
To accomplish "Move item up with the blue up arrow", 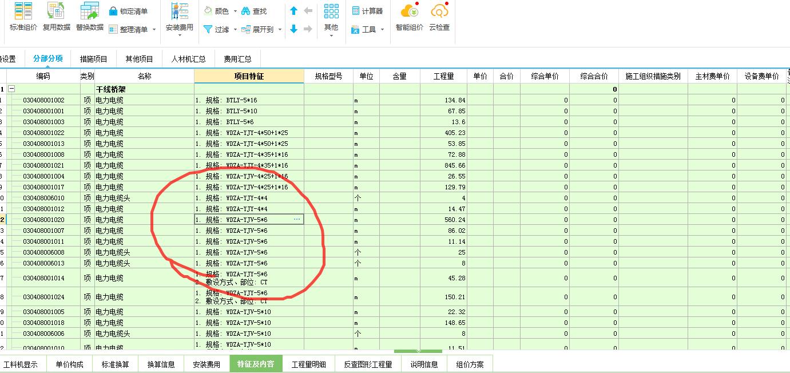I will [x=294, y=11].
